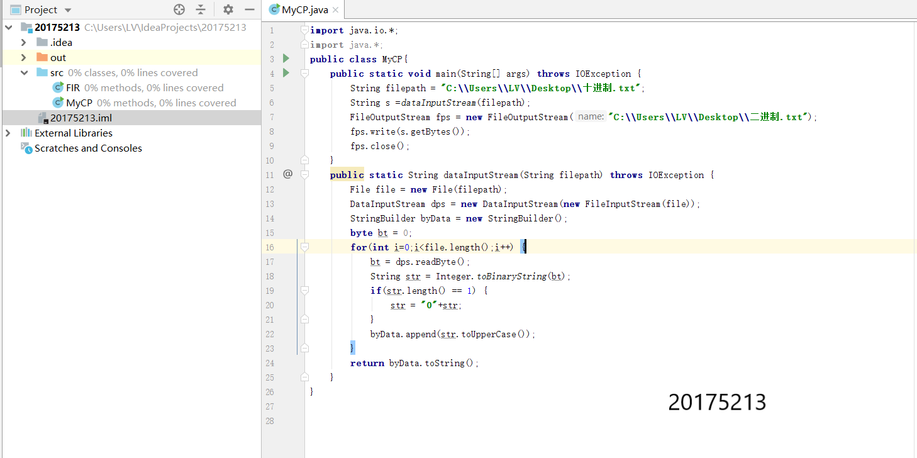Click MyCP class icon in tree

pos(58,103)
